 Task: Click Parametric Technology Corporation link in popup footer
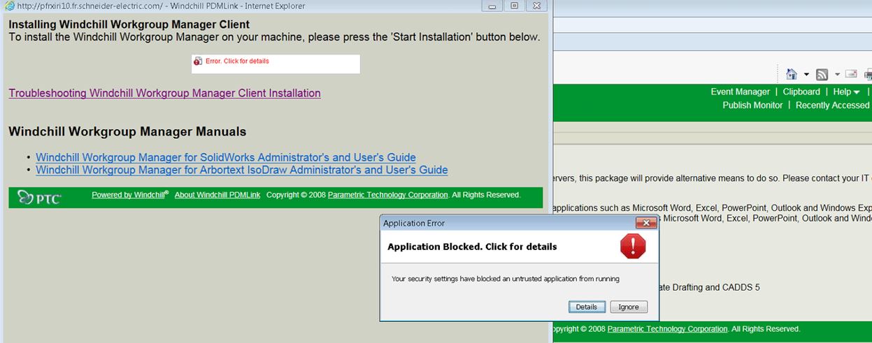(x=388, y=195)
